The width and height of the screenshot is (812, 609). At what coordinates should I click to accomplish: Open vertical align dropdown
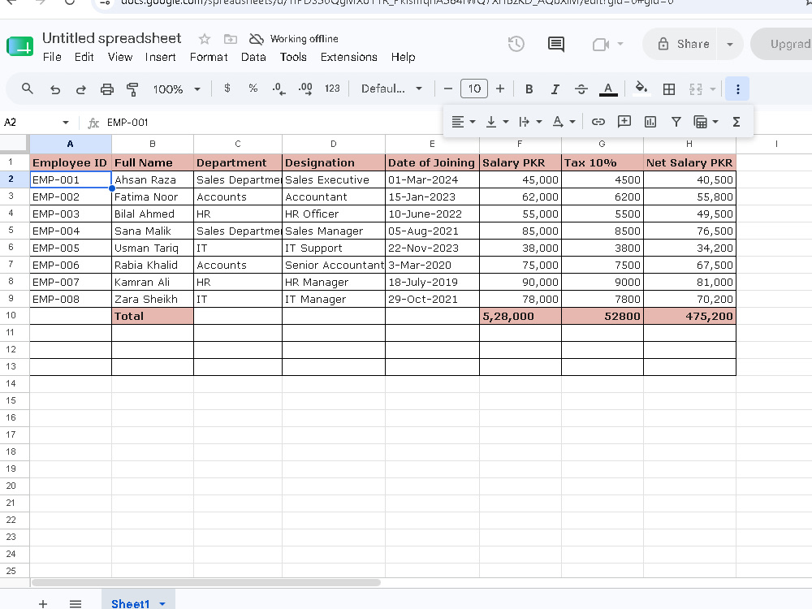(x=497, y=122)
